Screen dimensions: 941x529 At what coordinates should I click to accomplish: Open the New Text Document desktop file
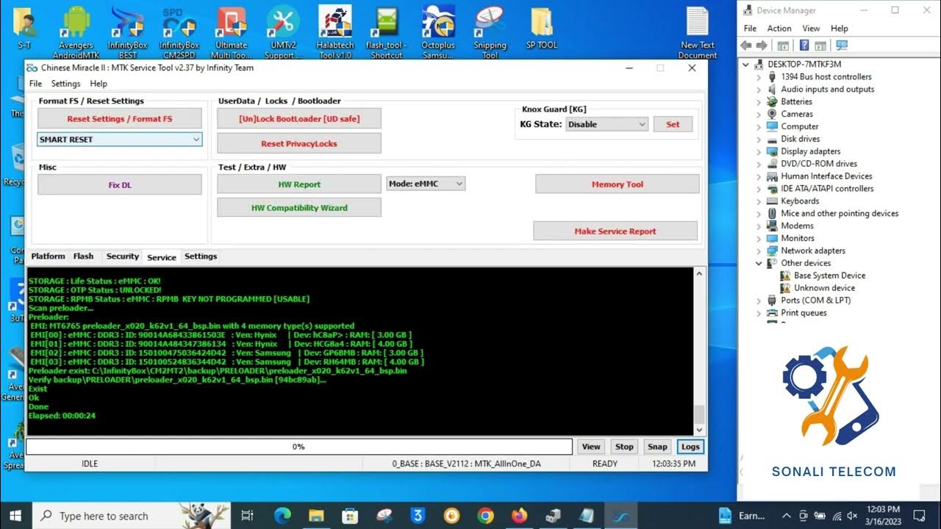coord(697,32)
